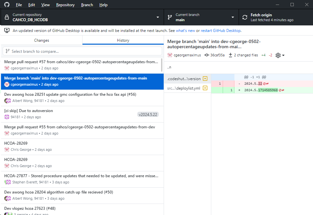Click the fetch origin sync icon

(245, 17)
